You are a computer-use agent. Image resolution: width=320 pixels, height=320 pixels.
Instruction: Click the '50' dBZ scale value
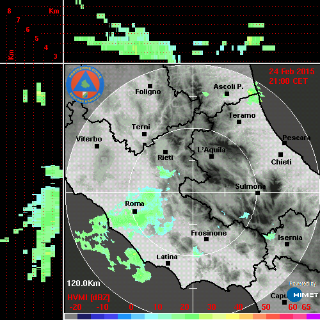tap(266, 307)
